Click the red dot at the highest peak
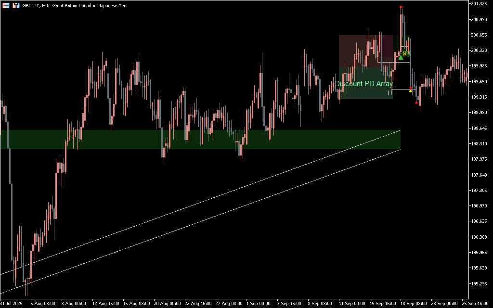 tap(401, 7)
